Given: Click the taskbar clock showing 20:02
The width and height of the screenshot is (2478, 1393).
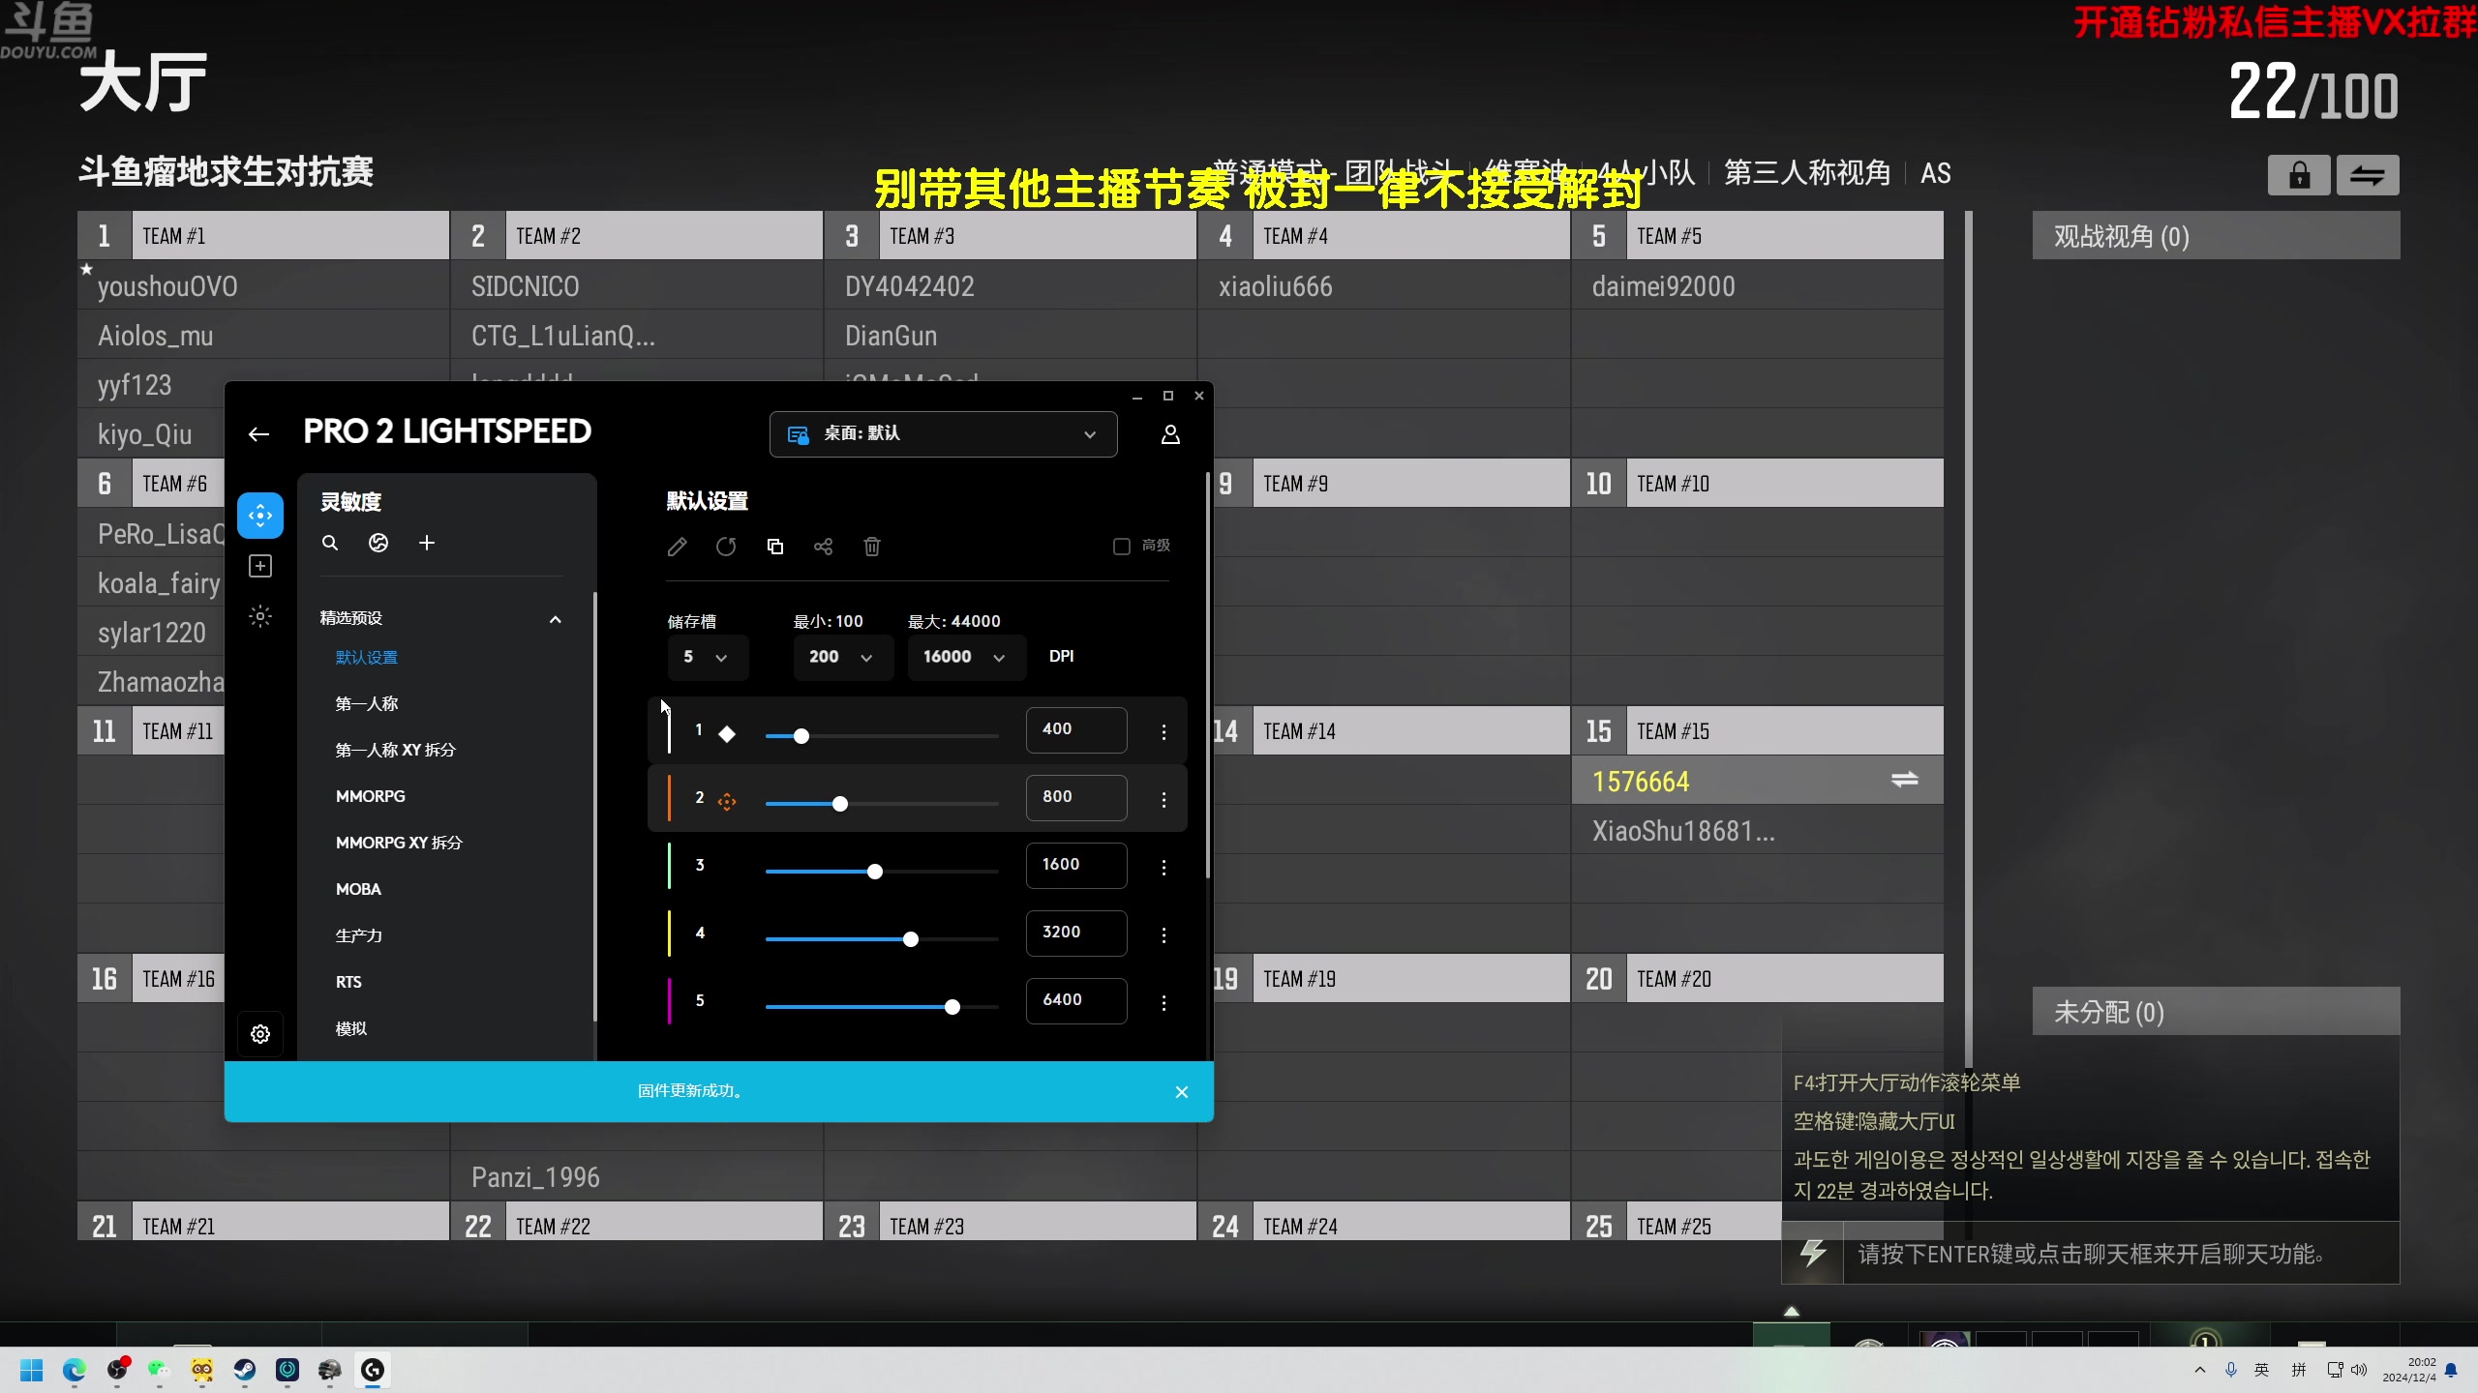Looking at the screenshot, I should [2410, 1370].
